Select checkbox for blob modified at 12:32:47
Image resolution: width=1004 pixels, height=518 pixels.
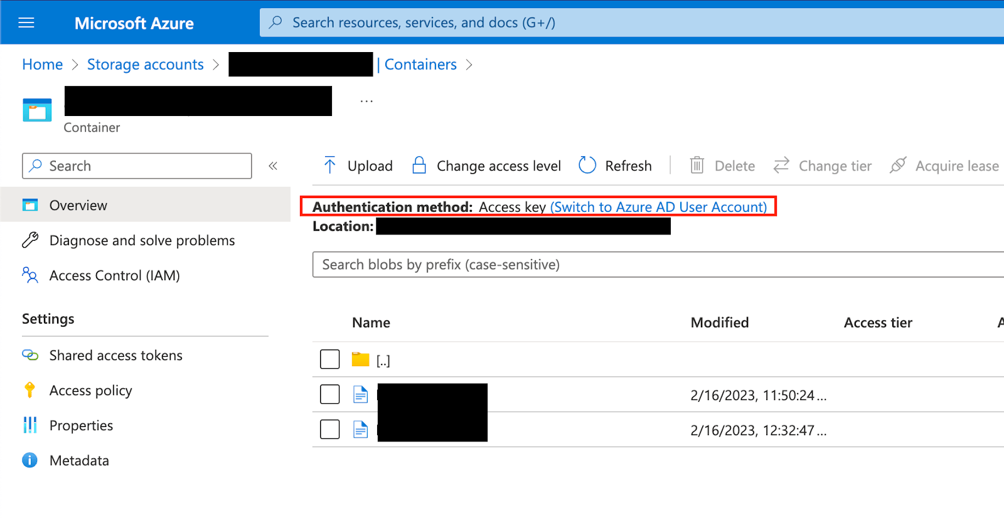tap(330, 430)
